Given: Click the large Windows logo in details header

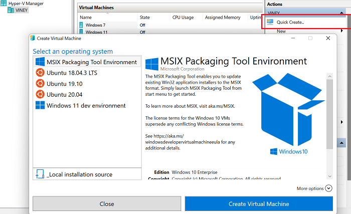Looking at the screenshot, I should click(x=152, y=64).
